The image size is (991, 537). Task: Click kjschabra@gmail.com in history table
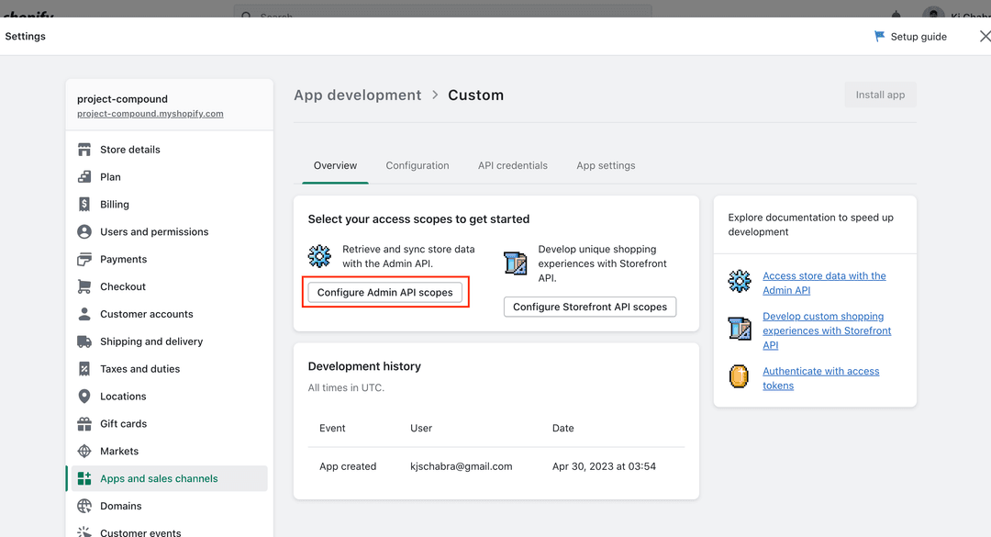461,466
